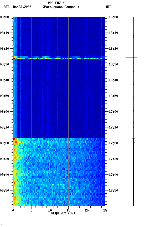Click the '08:10' PST time label
This screenshot has height=227, width=145.
4,33
